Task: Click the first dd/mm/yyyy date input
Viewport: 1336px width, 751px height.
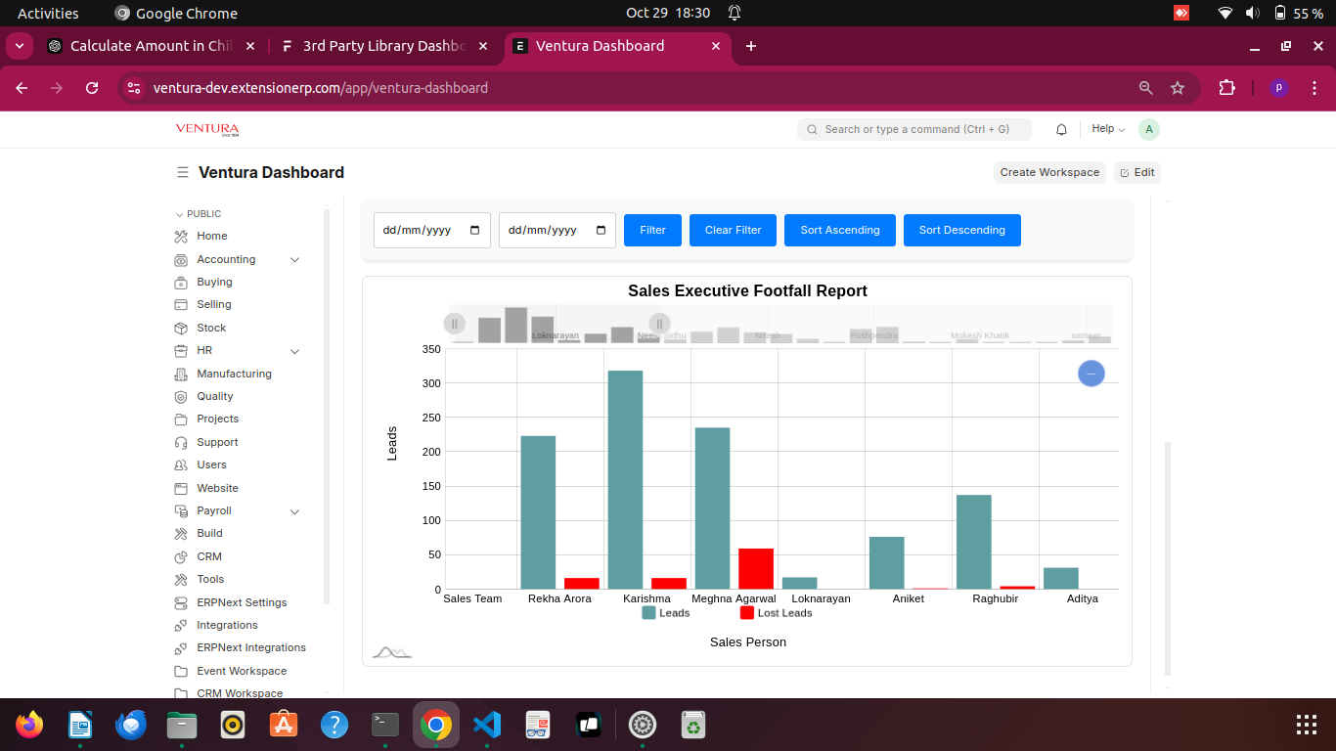Action: 432,230
